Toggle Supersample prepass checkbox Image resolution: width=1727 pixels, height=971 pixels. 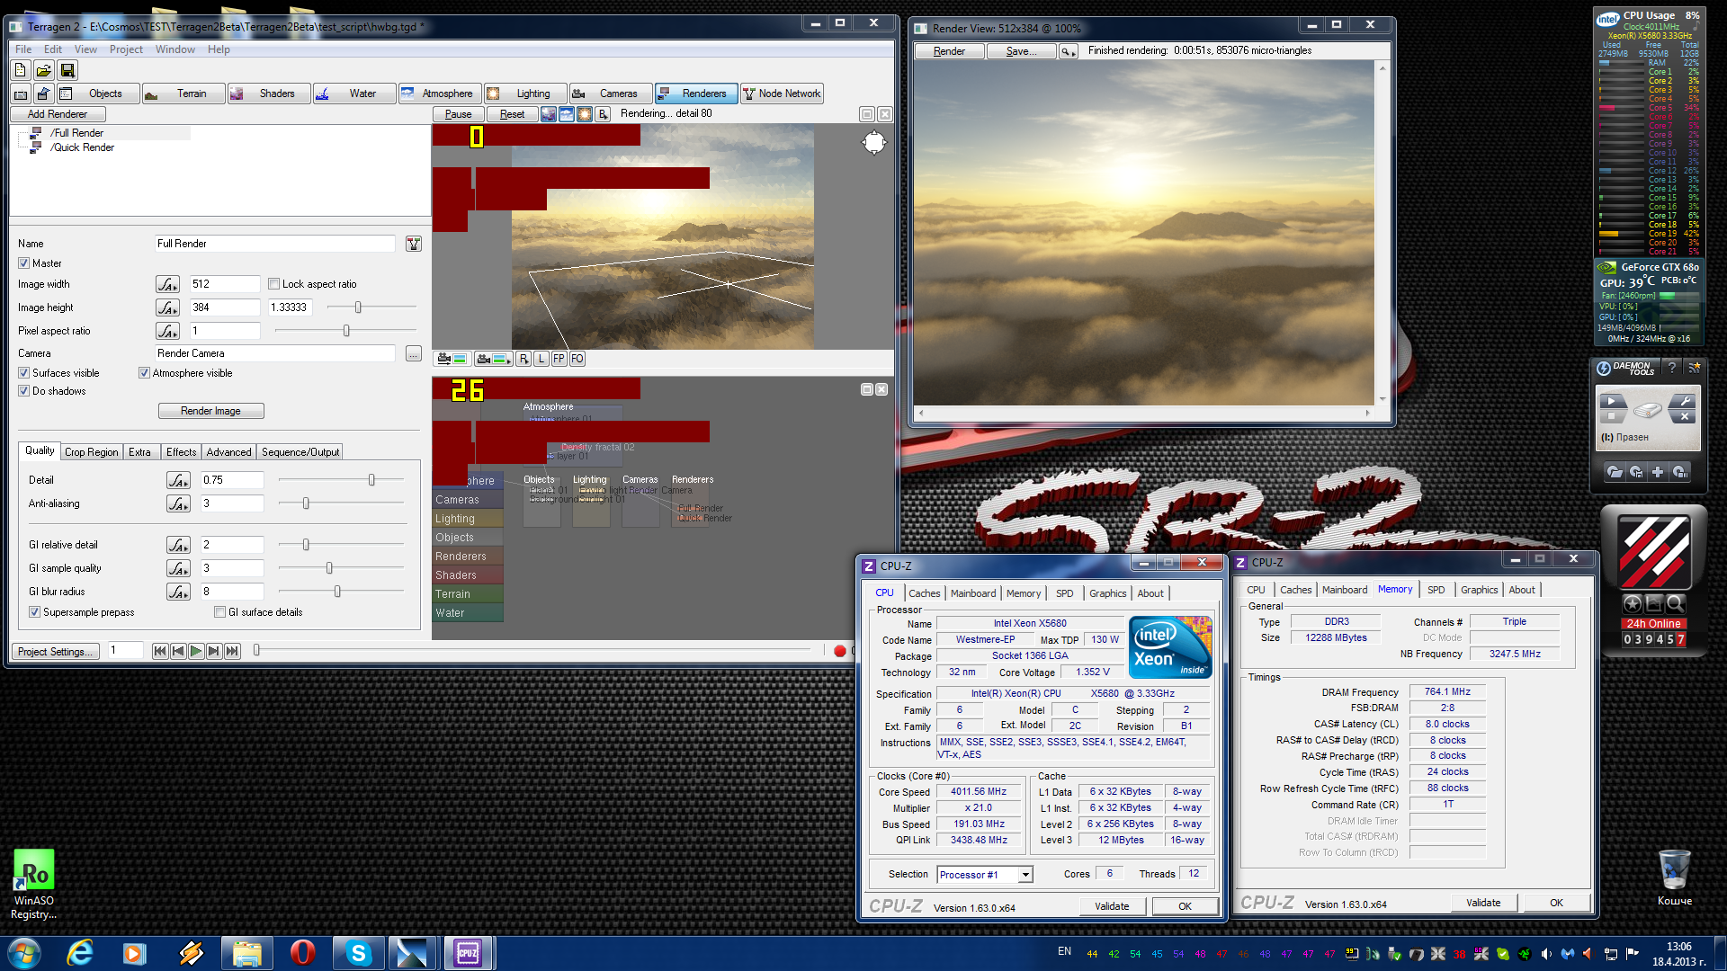34,612
